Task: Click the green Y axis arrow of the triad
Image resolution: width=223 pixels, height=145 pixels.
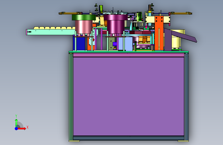Action: (x=16, y=123)
